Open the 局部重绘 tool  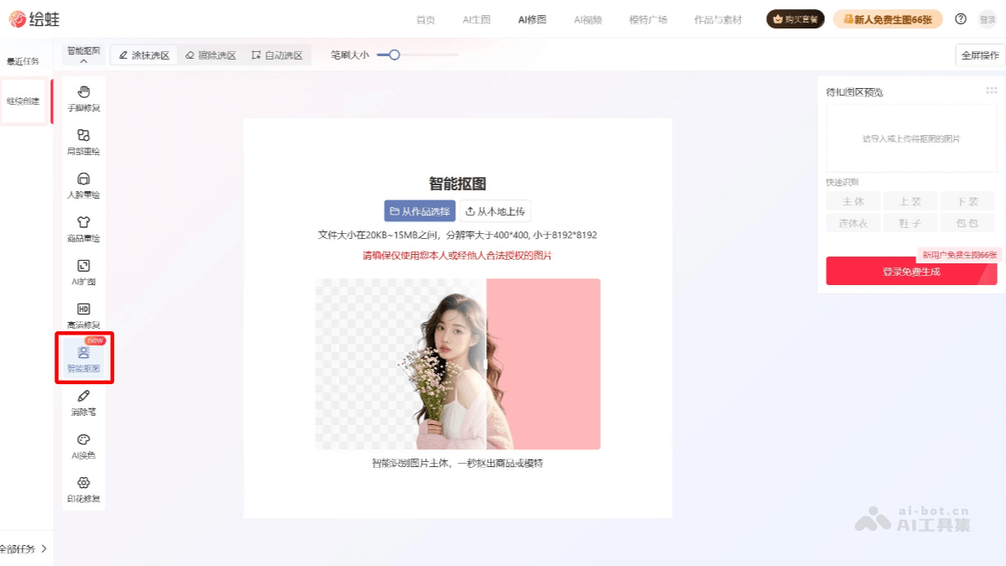point(83,140)
